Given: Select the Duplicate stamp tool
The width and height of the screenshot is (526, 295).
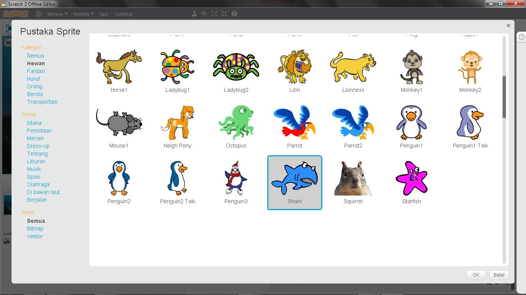Looking at the screenshot, I should 194,13.
